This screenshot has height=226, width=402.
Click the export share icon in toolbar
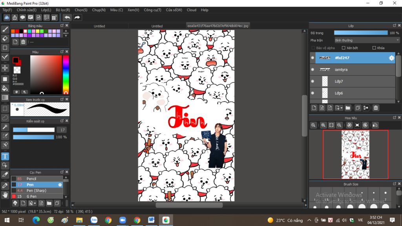(x=15, y=17)
